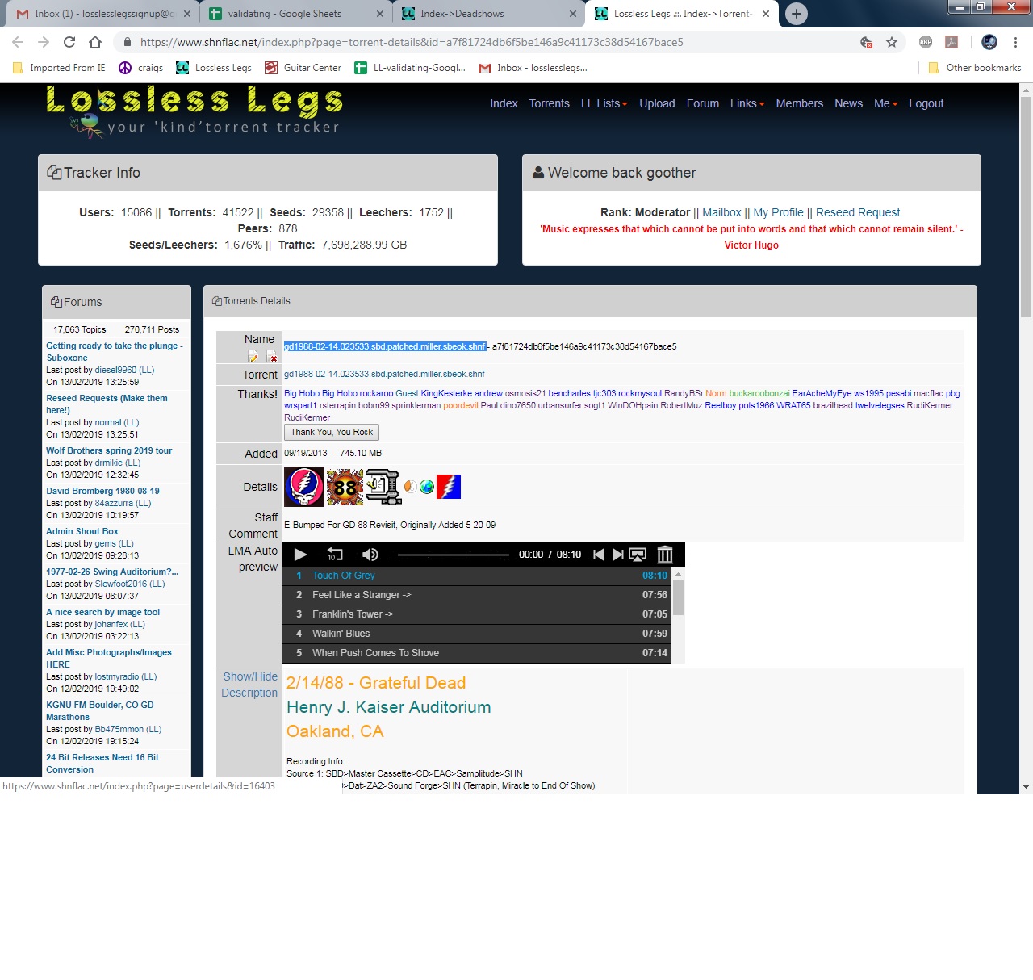Image resolution: width=1033 pixels, height=980 pixels.
Task: Toggle Show/Hide Description
Action: click(x=249, y=685)
